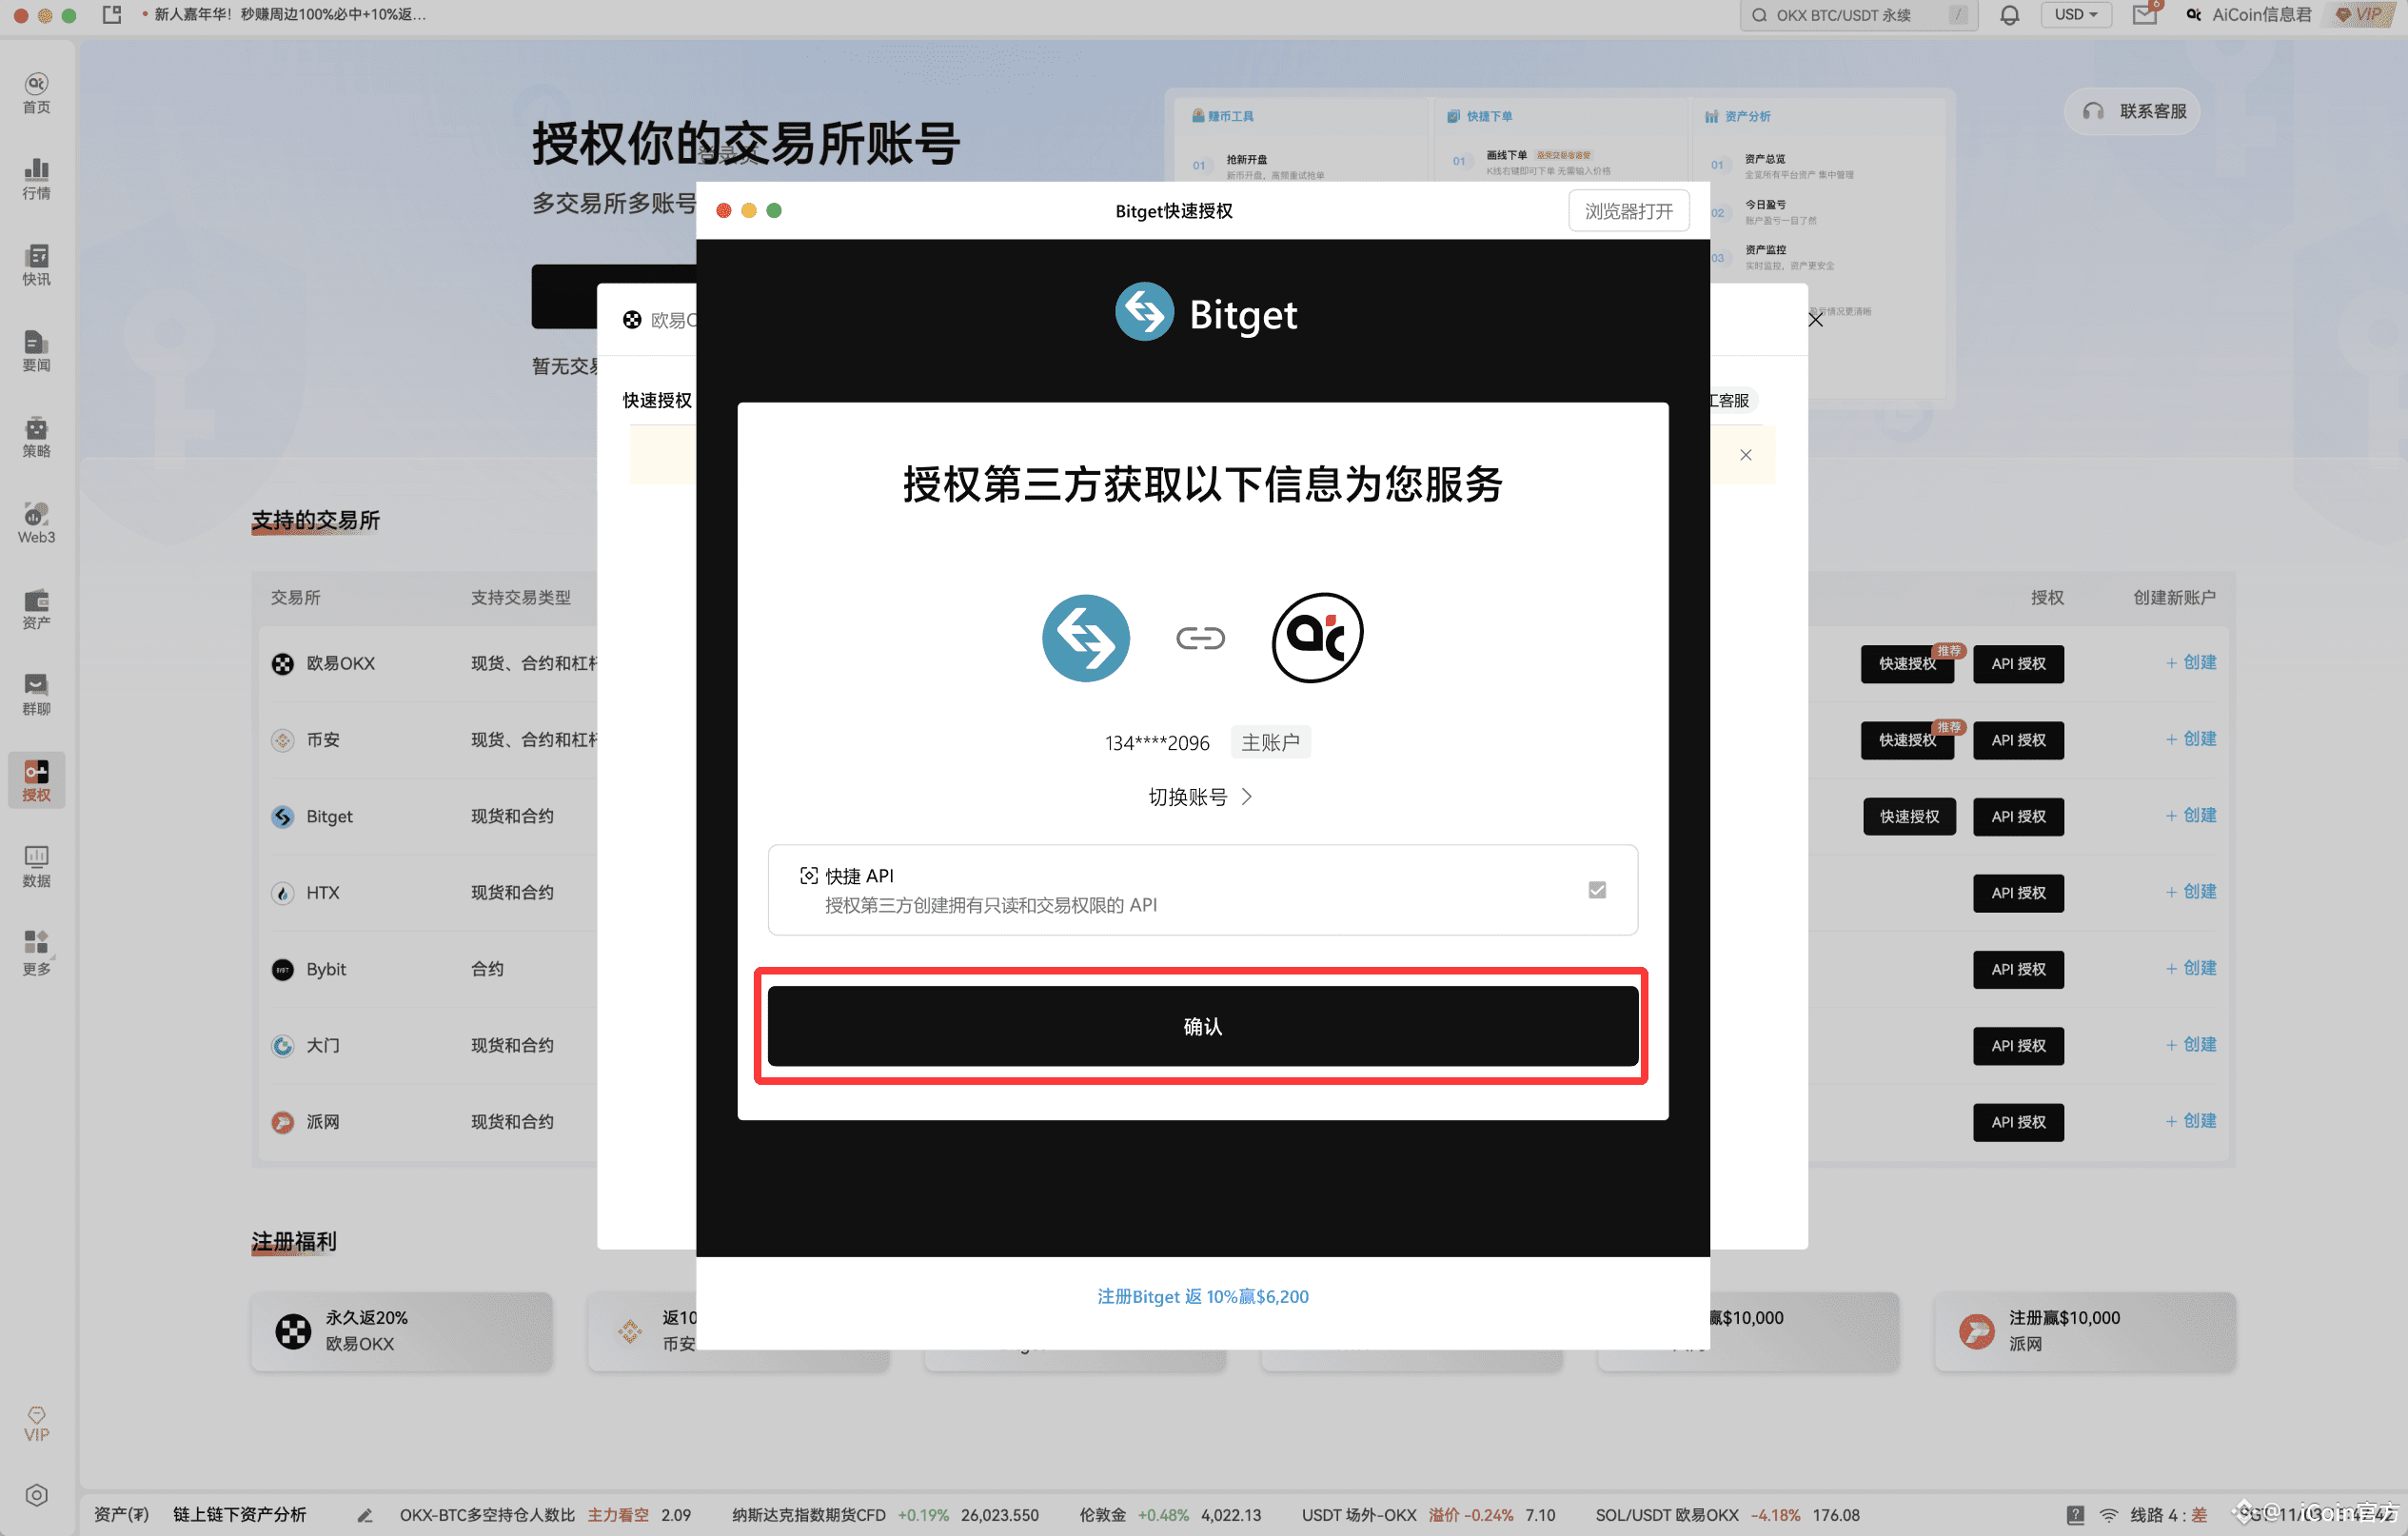Click the OKX BTC/USDT search field
Screen dimensions: 2408x1536
(1850, 14)
